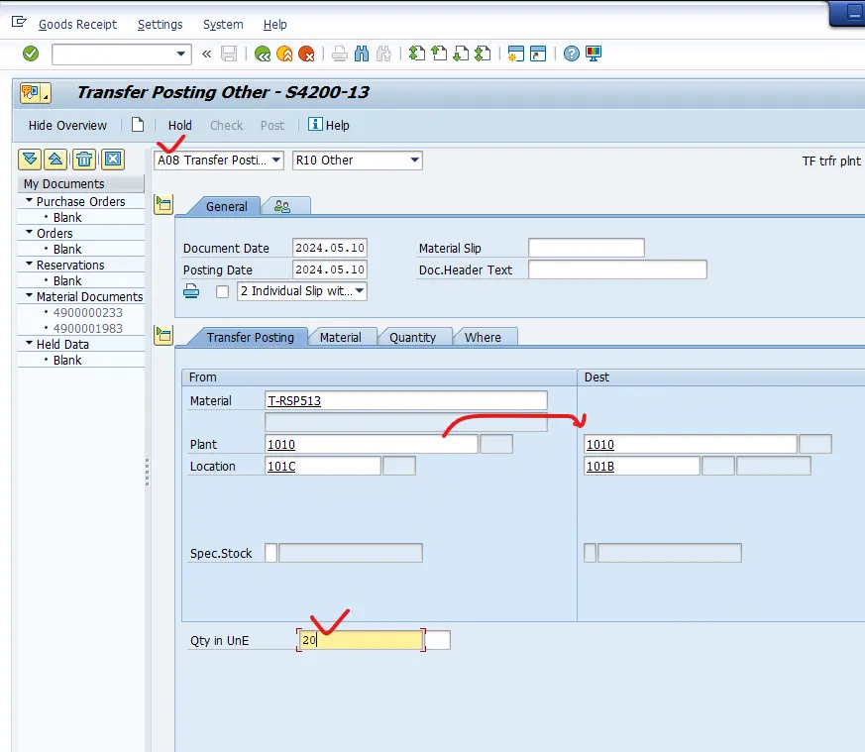The width and height of the screenshot is (865, 752).
Task: Click the printer icon in General header
Action: tap(192, 290)
